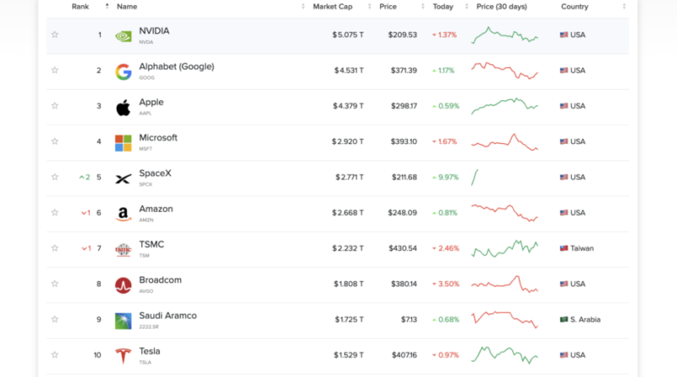Click SpaceX's green rank-up arrow
This screenshot has height=377, width=677.
pyautogui.click(x=81, y=177)
